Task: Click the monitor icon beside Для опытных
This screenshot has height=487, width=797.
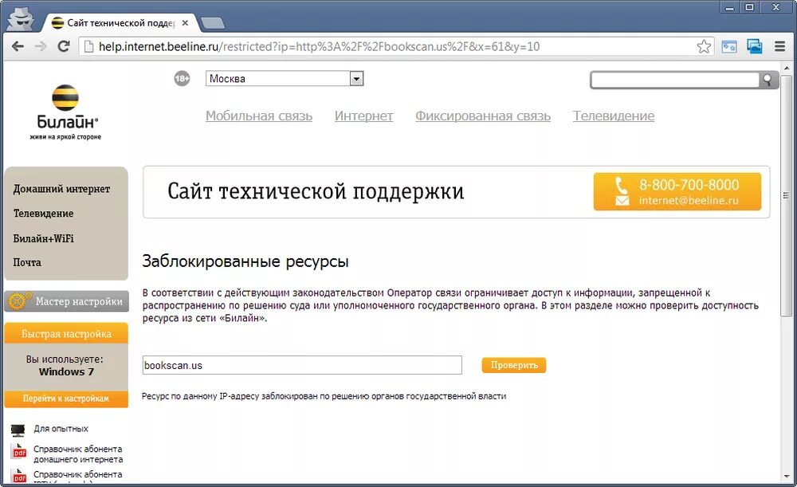Action: [18, 430]
